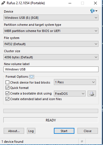Open the File system FAT32 dropdown
Screen dimensions: 103x145
[51, 44]
